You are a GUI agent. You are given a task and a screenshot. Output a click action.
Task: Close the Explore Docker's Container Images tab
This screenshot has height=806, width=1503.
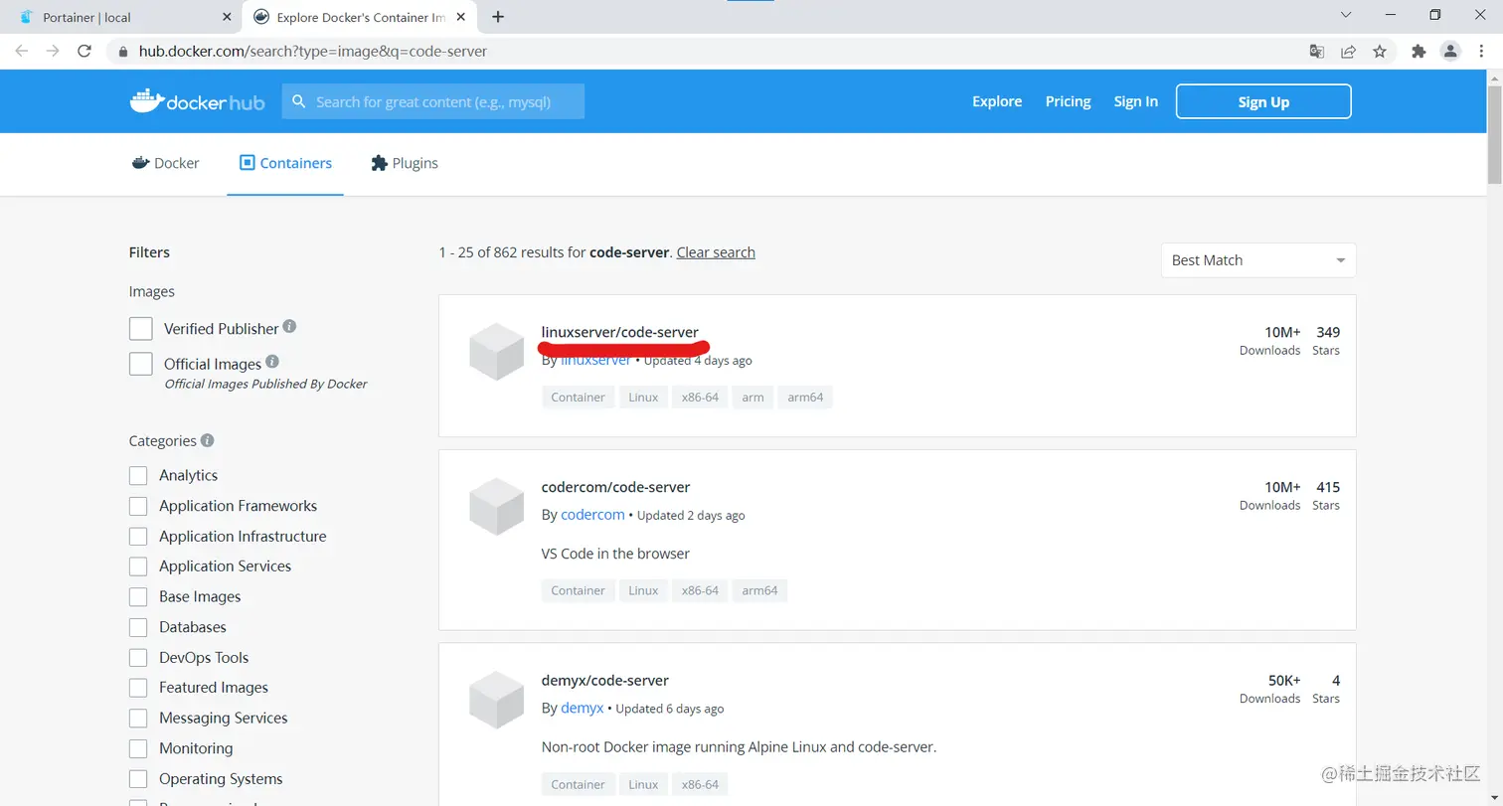tap(463, 17)
